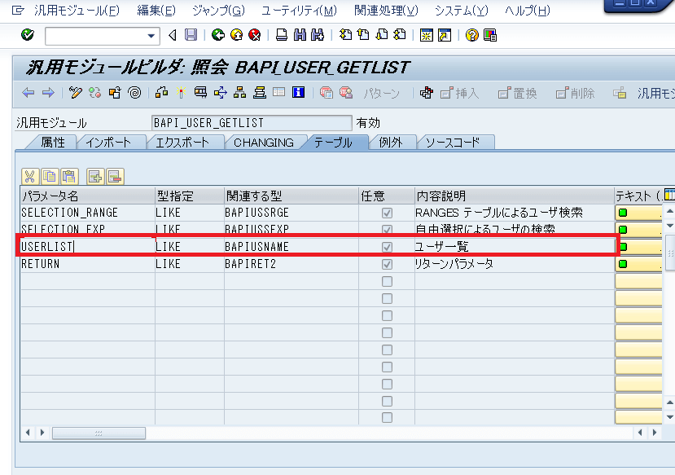Viewport: 675px width, 475px height.
Task: Click the Delete Row icon above table
Action: pos(115,177)
